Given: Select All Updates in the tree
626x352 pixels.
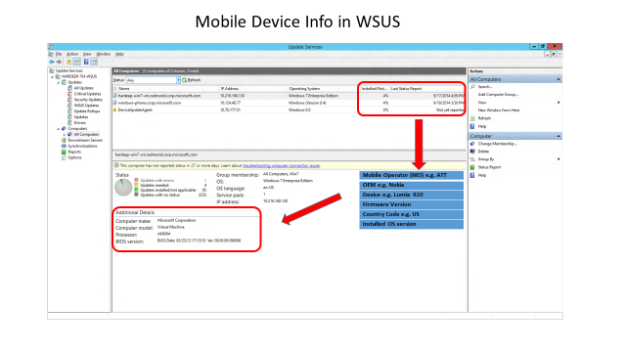Looking at the screenshot, I should [83, 88].
